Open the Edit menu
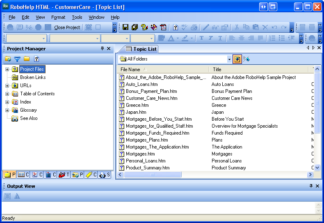The image size is (324, 223). click(25, 17)
